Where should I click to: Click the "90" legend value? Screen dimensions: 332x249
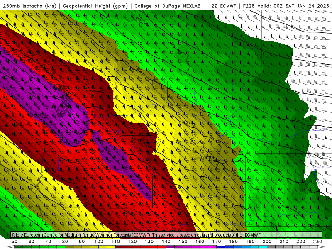click(x=82, y=242)
